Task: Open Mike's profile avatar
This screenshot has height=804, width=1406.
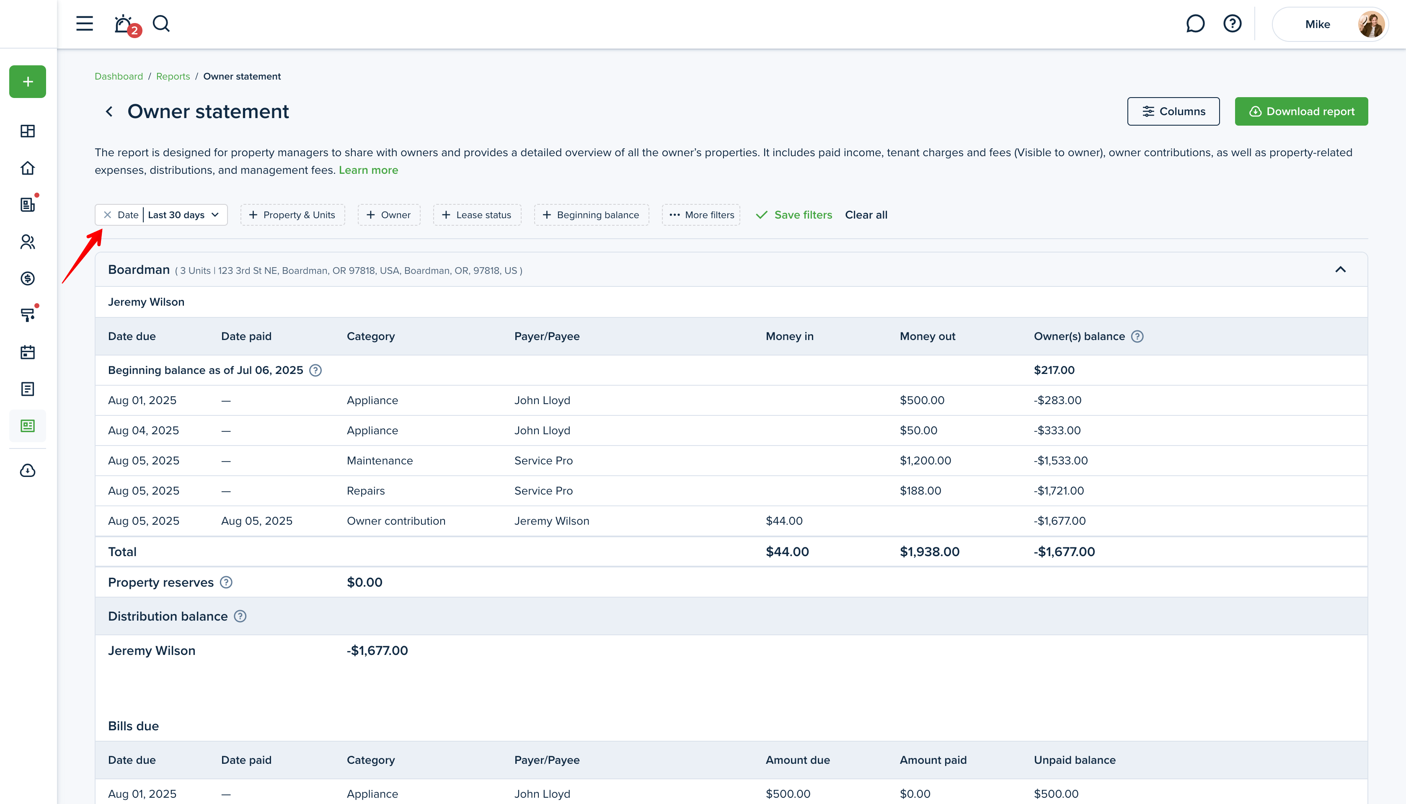Action: tap(1371, 24)
